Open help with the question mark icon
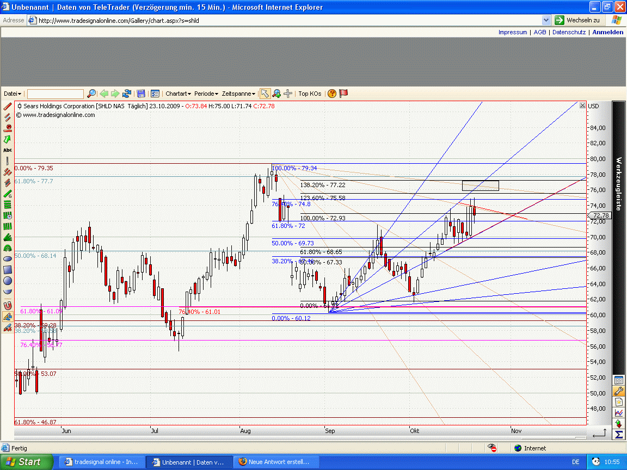627x470 pixels. click(332, 94)
